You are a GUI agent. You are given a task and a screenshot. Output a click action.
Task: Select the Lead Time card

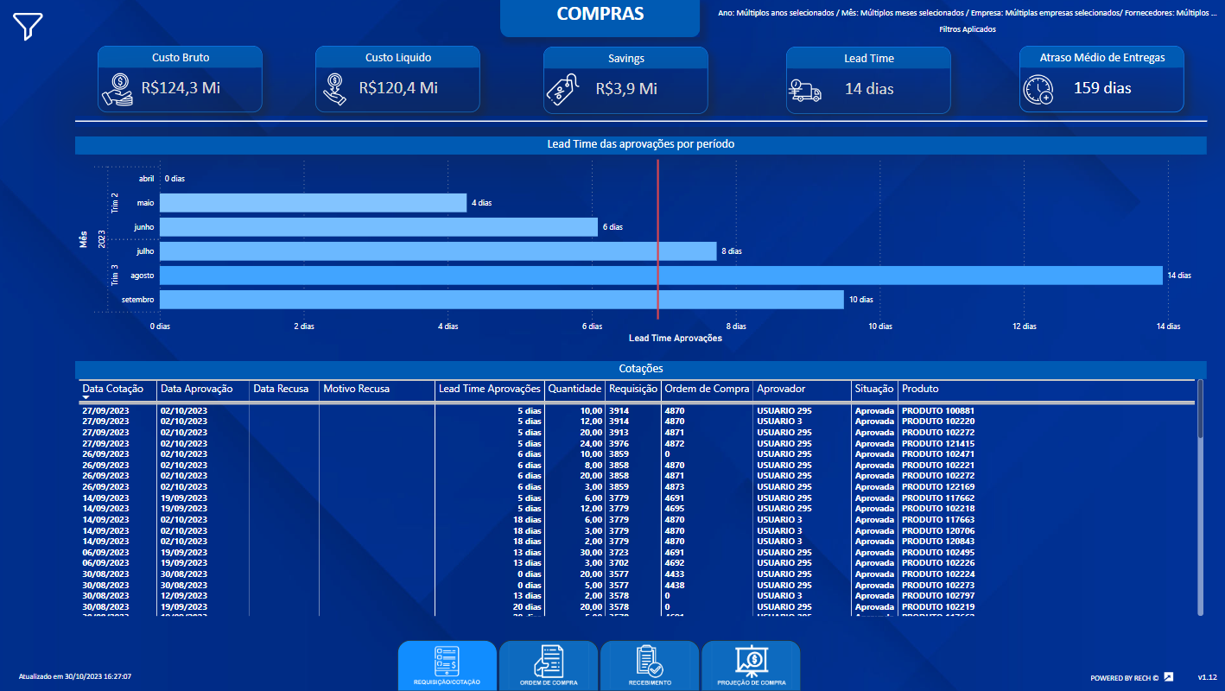click(x=868, y=79)
